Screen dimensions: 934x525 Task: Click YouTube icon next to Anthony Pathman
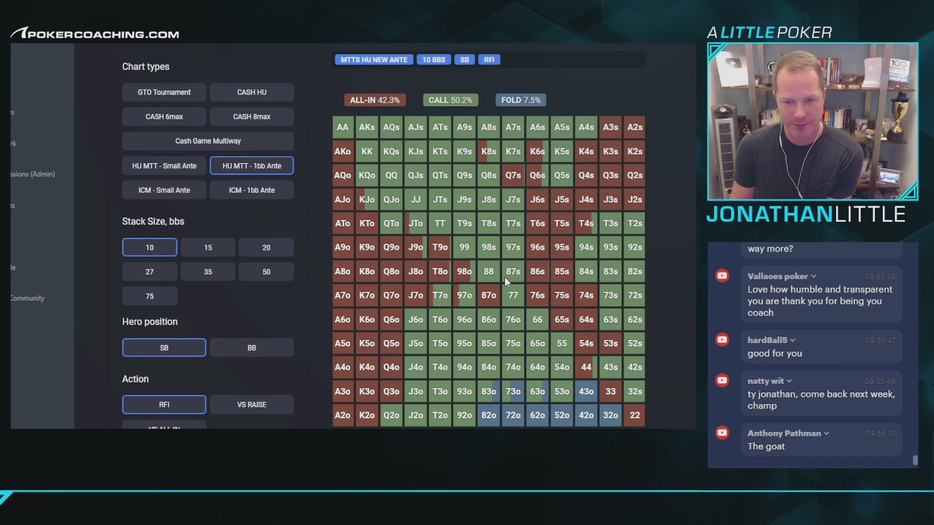coord(722,432)
